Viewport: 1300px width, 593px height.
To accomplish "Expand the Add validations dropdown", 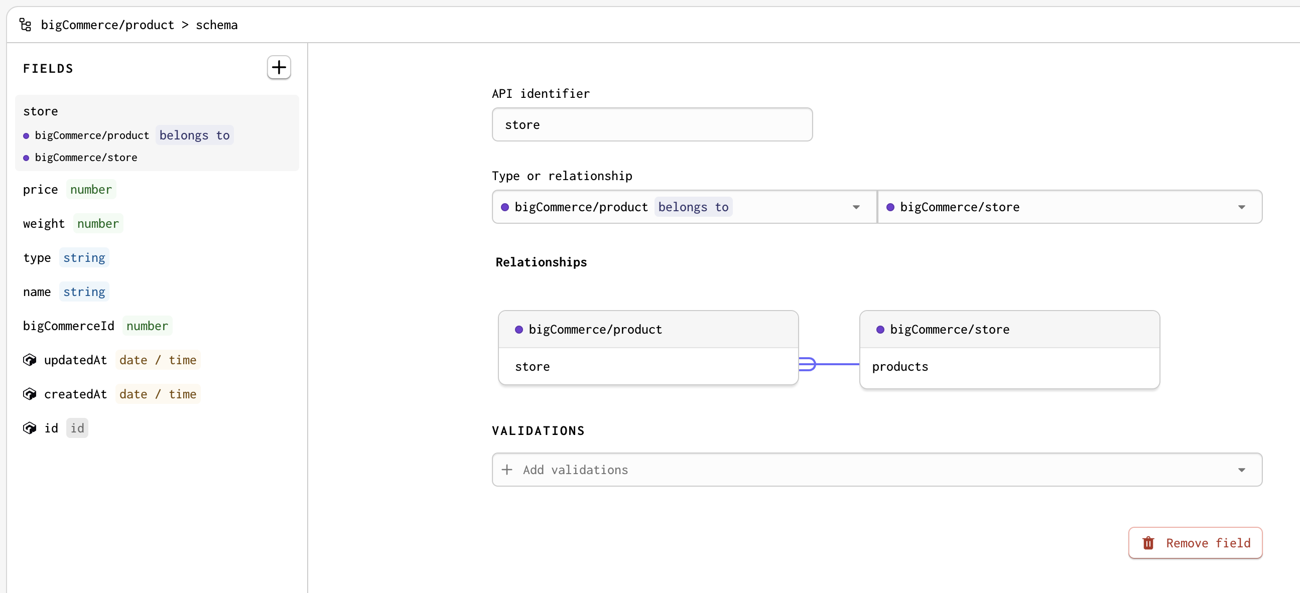I will click(877, 470).
